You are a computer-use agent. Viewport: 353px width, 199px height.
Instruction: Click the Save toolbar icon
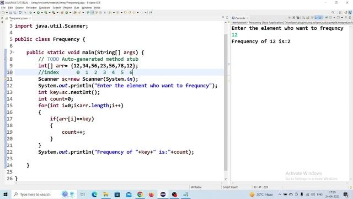10,13
